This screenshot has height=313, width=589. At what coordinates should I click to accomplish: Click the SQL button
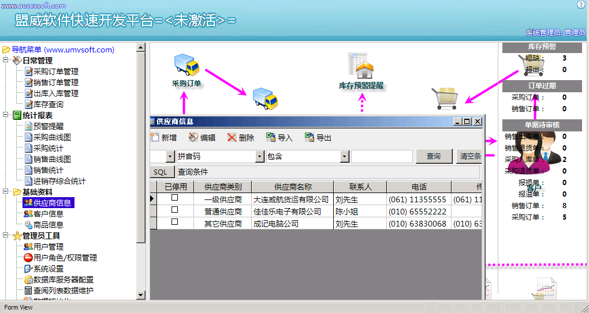(x=162, y=172)
